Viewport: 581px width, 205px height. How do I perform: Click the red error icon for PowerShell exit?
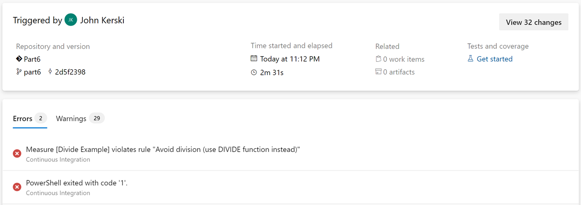[17, 187]
